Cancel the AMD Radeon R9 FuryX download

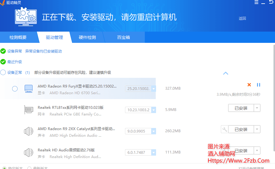point(249,85)
